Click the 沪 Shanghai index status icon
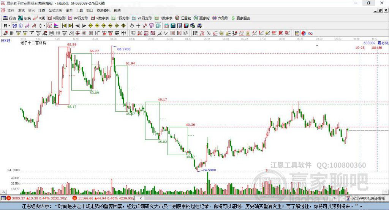The image size is (389, 210). tap(9, 198)
